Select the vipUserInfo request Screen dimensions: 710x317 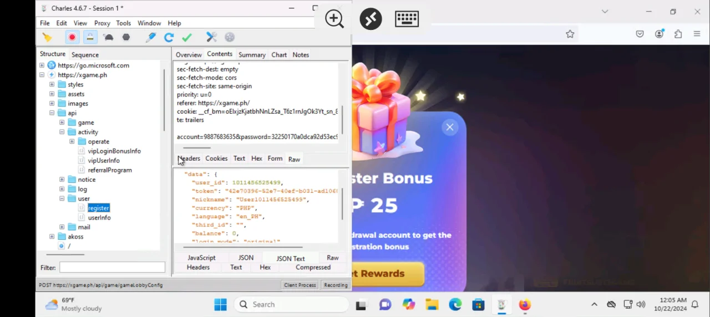point(104,161)
